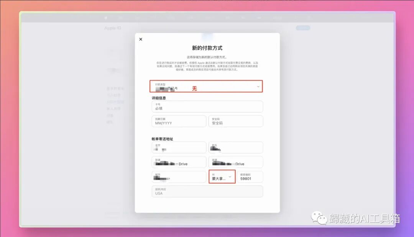This screenshot has width=414, height=237.
Task: Click the 详细信息 section label
Action: (159, 98)
